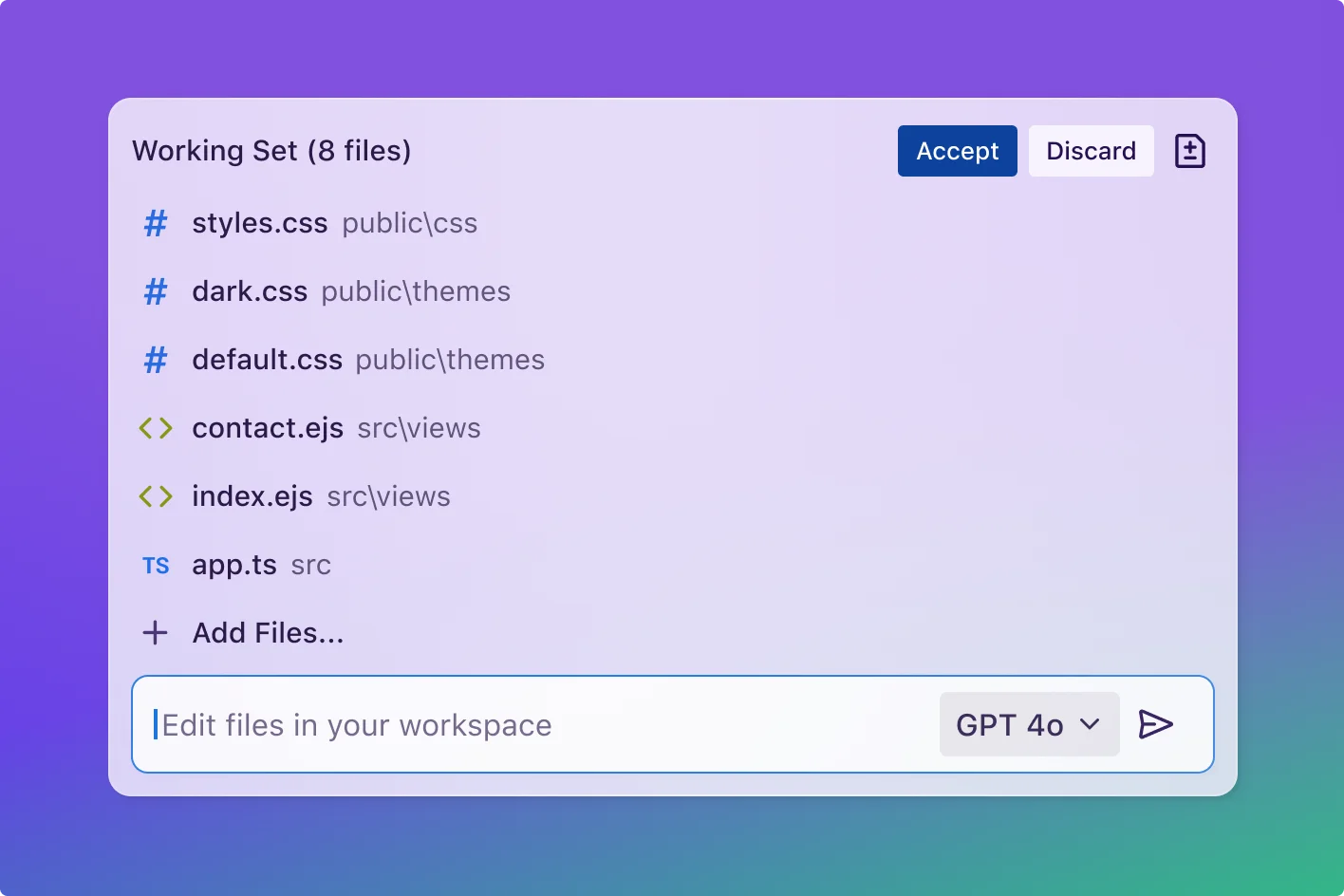The height and width of the screenshot is (896, 1344).
Task: Click the send message arrow icon
Action: 1156,724
